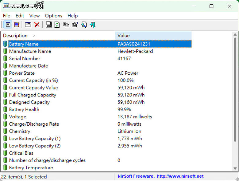This screenshot has width=239, height=181.
Task: Exit the app with the door icon
Action: [x=93, y=25]
